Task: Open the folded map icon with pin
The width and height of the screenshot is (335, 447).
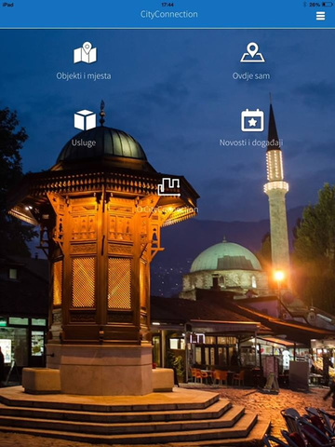Action: (85, 52)
